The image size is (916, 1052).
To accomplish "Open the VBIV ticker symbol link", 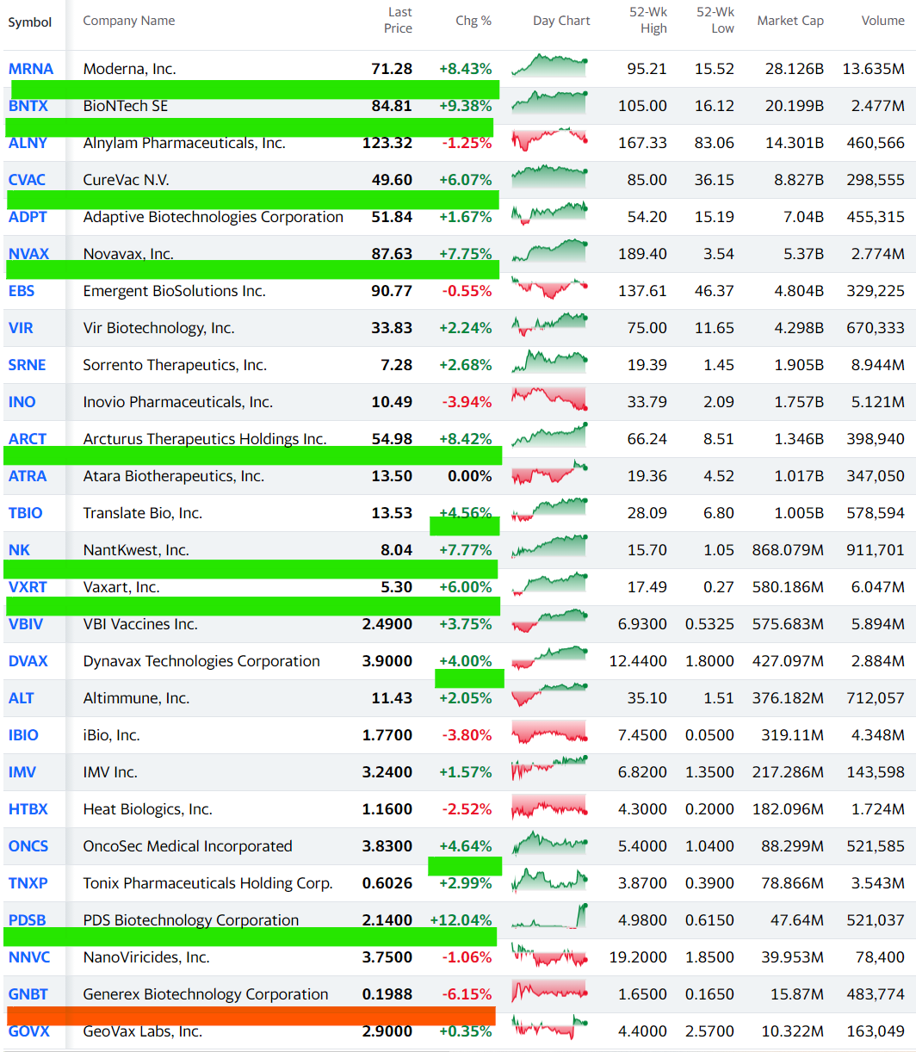I will (x=28, y=624).
